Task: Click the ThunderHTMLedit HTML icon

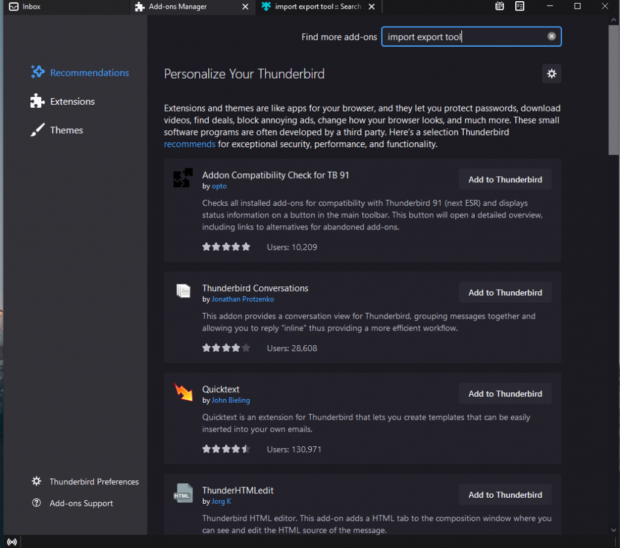Action: point(183,494)
